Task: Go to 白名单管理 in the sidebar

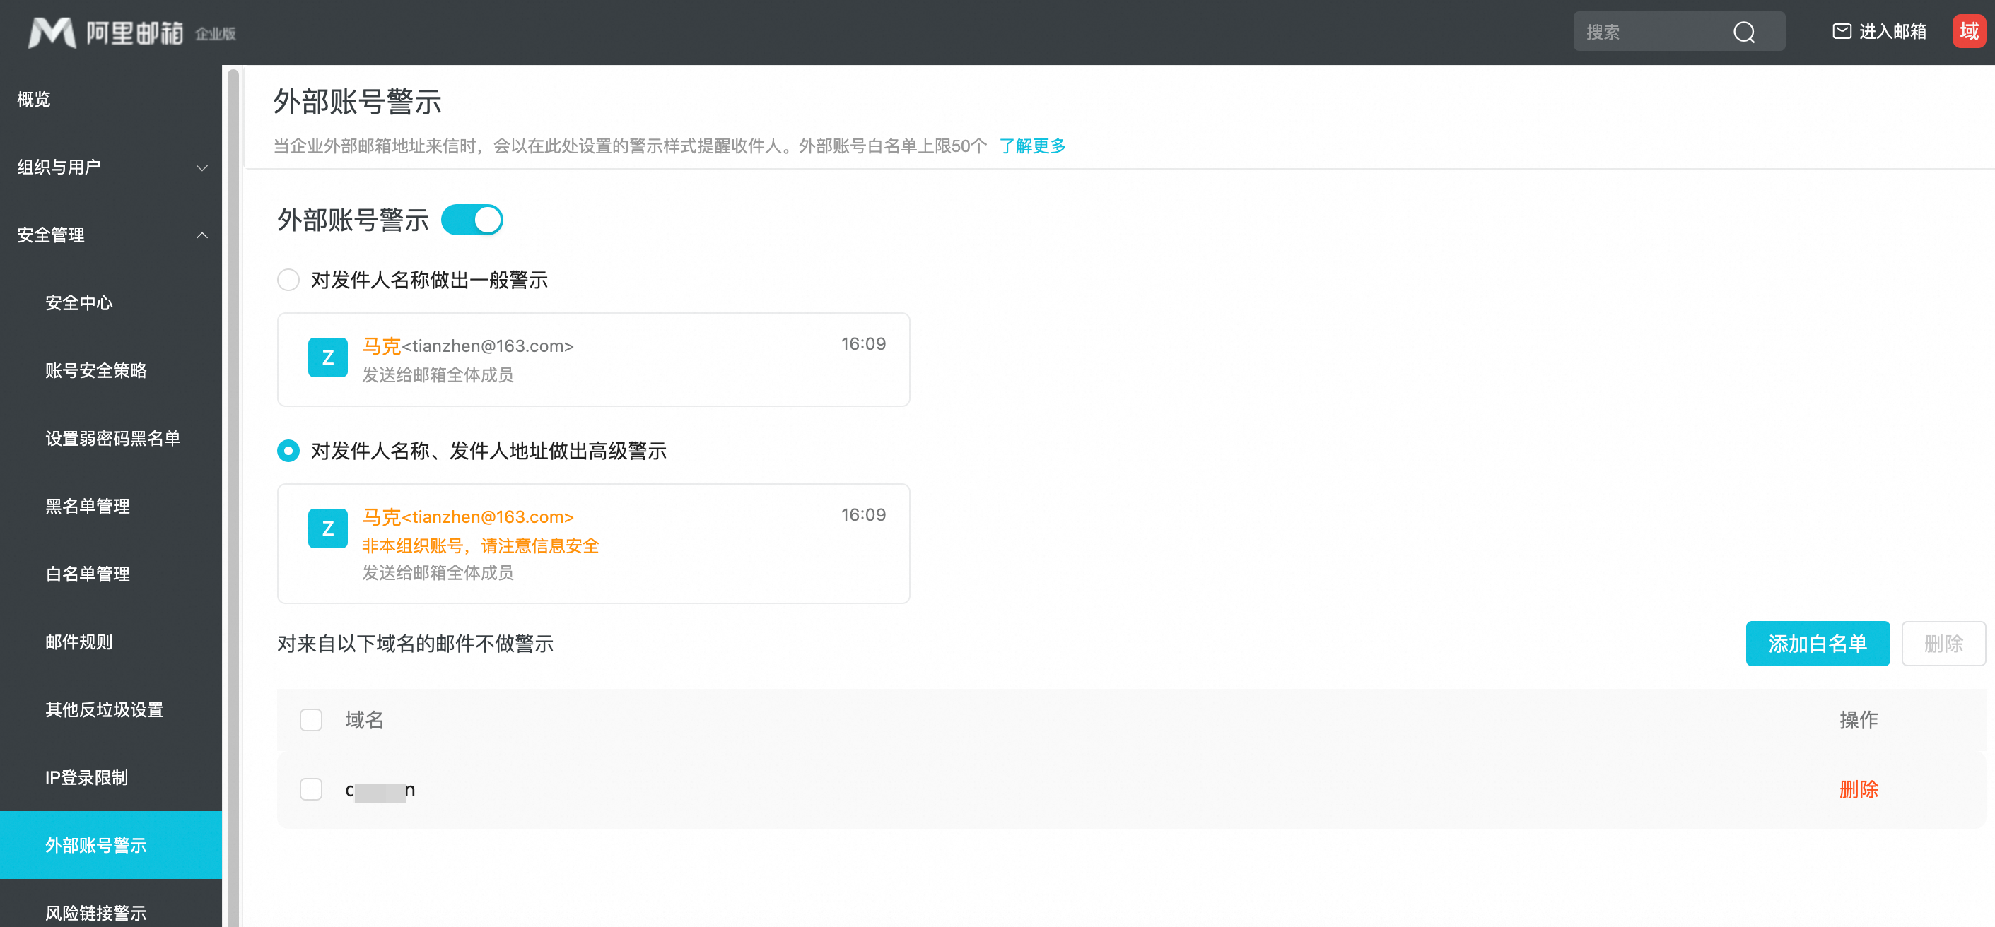Action: 88,574
